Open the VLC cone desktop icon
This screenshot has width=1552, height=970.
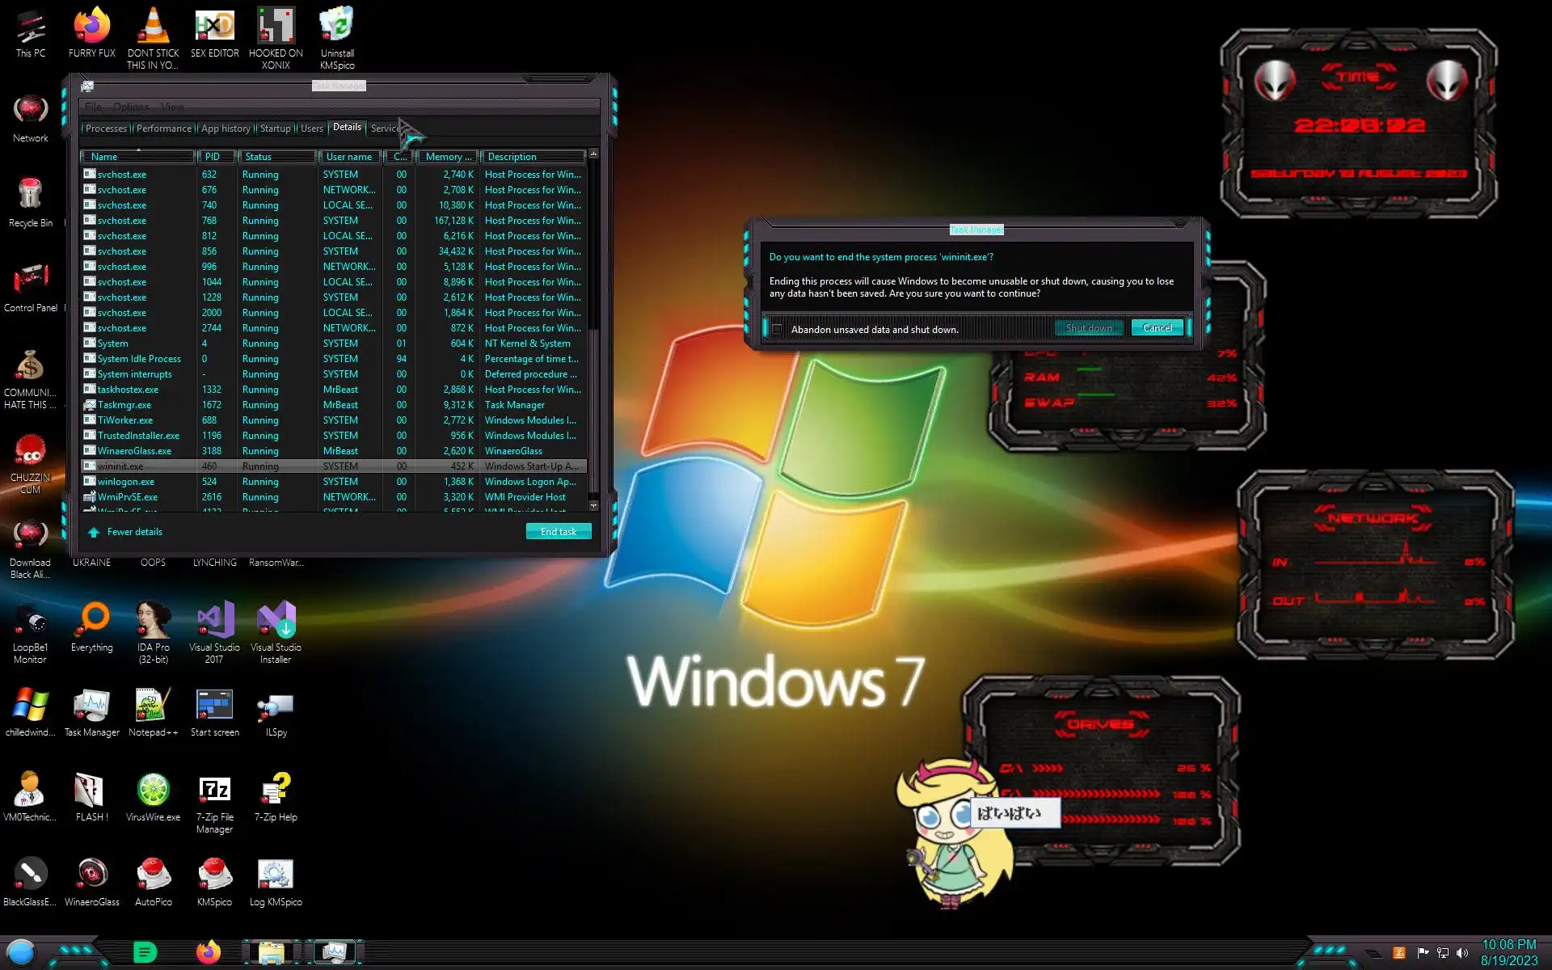[153, 27]
